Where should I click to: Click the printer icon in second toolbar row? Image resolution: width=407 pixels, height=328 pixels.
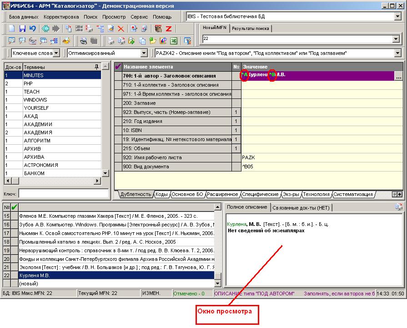click(111, 41)
